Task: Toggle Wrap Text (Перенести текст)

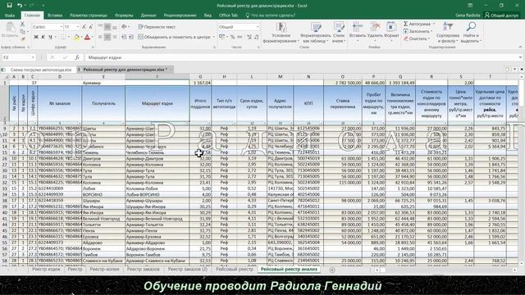Action: click(157, 27)
